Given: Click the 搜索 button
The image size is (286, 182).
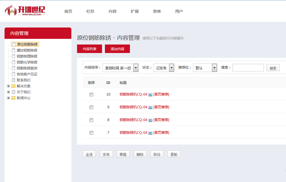Looking at the screenshot, I should (273, 68).
